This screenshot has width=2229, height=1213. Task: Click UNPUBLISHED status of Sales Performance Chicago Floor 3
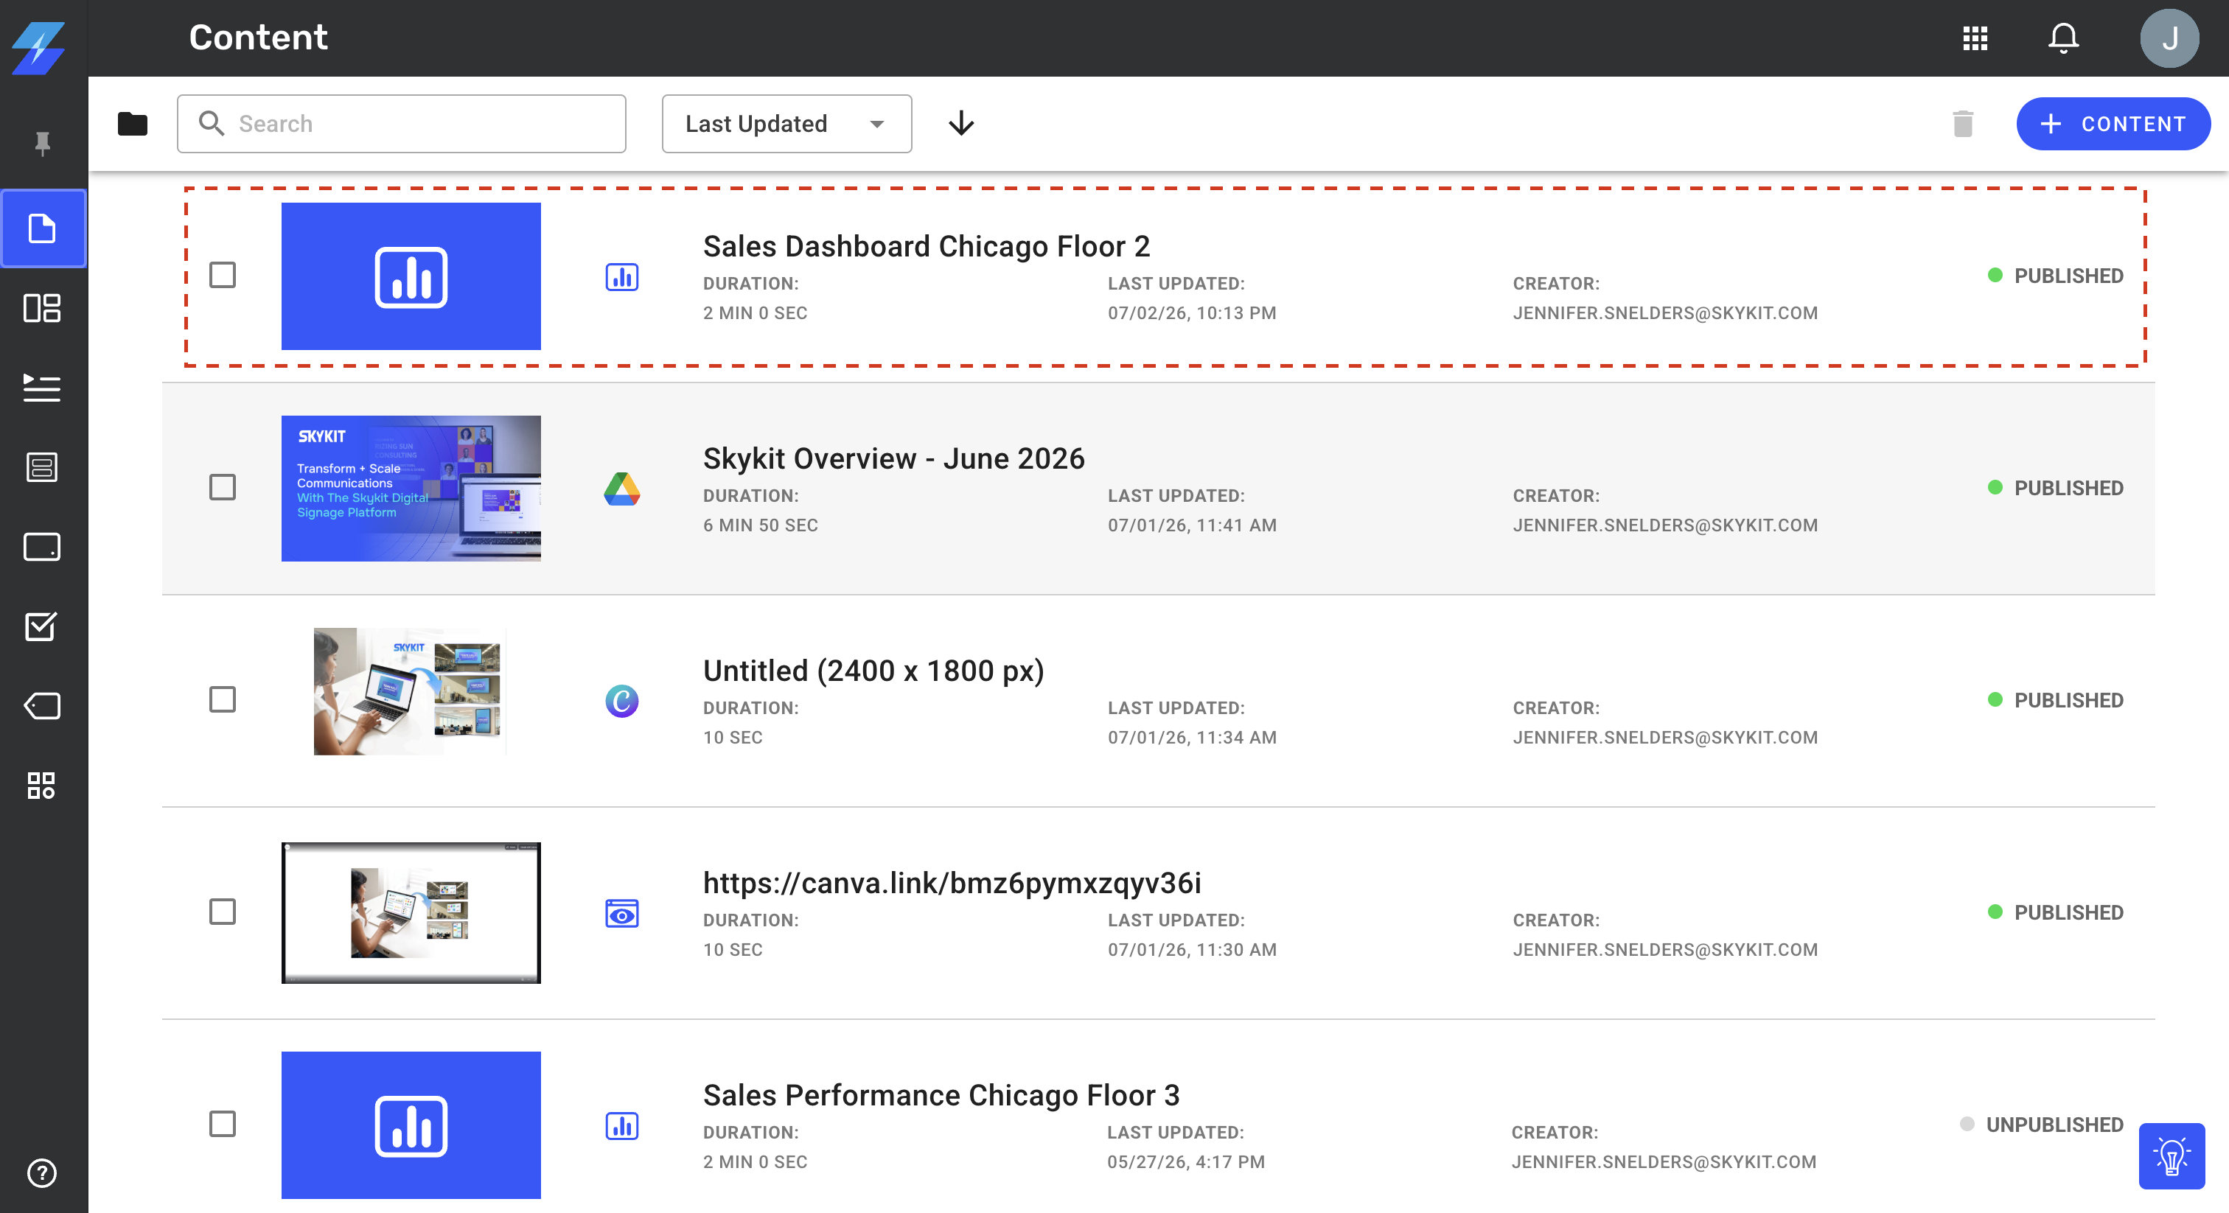(x=2042, y=1125)
